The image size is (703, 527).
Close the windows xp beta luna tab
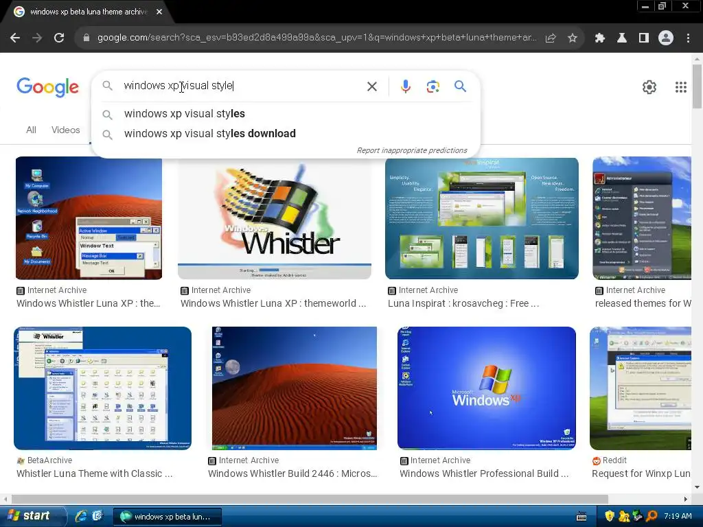tap(159, 12)
